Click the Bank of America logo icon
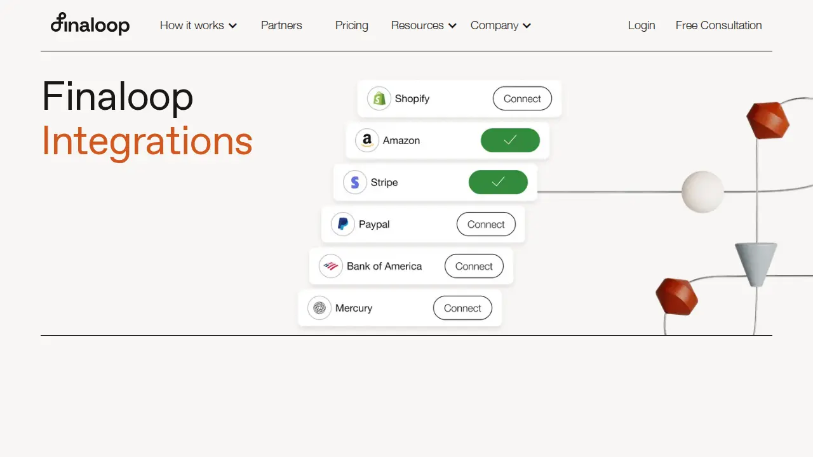Screen dimensions: 813x457 (x=331, y=266)
